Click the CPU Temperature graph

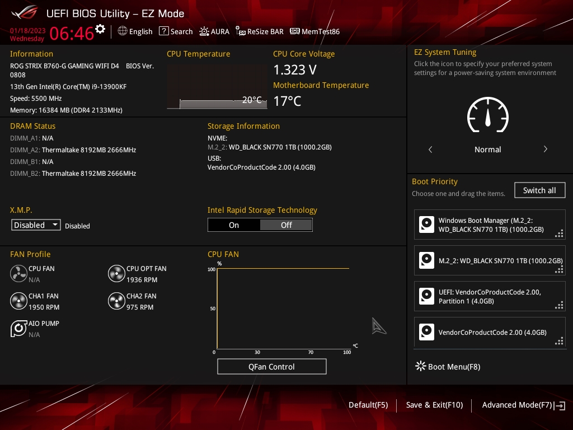point(217,87)
